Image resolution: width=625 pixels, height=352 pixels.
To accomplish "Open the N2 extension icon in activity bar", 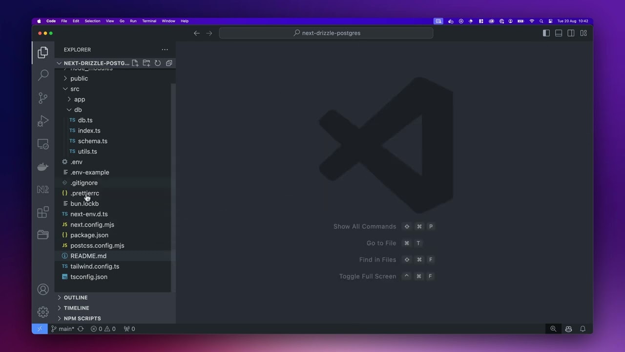I will [43, 189].
